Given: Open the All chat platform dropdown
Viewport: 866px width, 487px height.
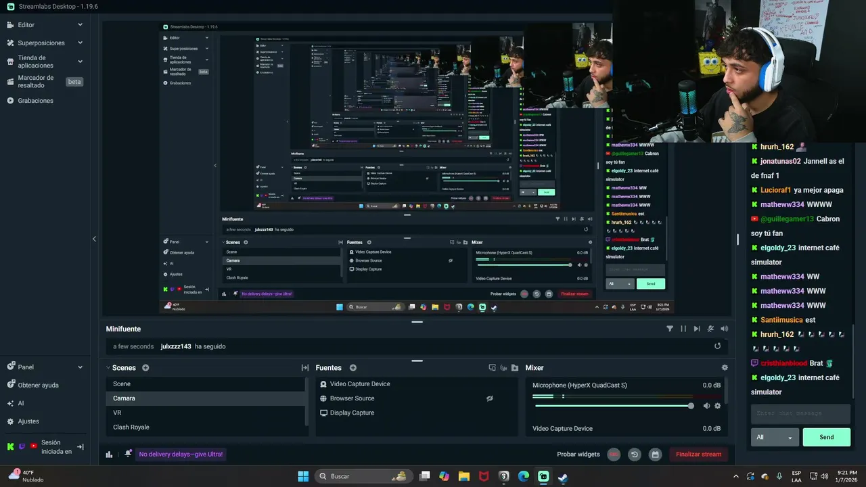Looking at the screenshot, I should click(x=775, y=437).
